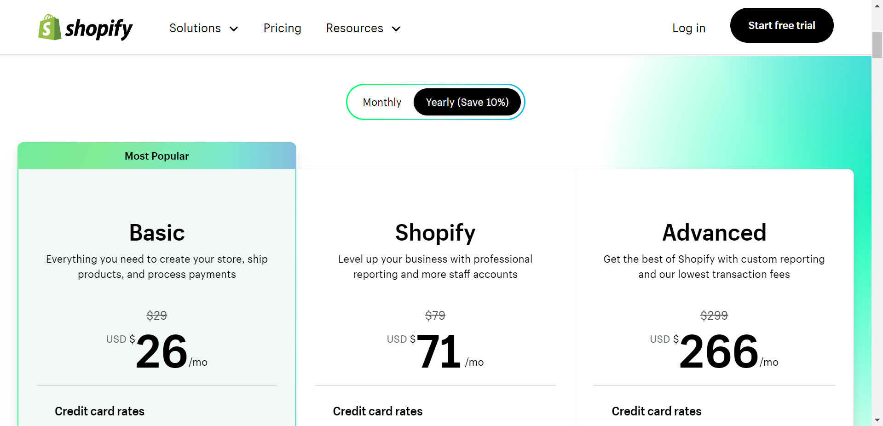Click the Advanced plan $266 price
883x426 pixels.
coord(719,352)
